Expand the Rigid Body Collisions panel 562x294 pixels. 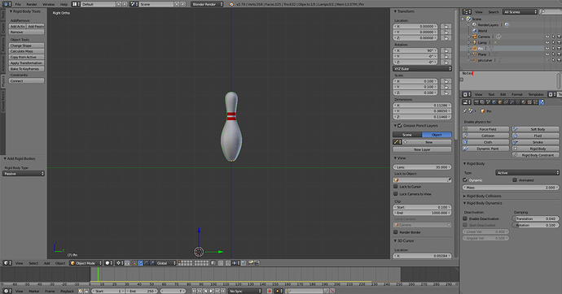coord(484,196)
